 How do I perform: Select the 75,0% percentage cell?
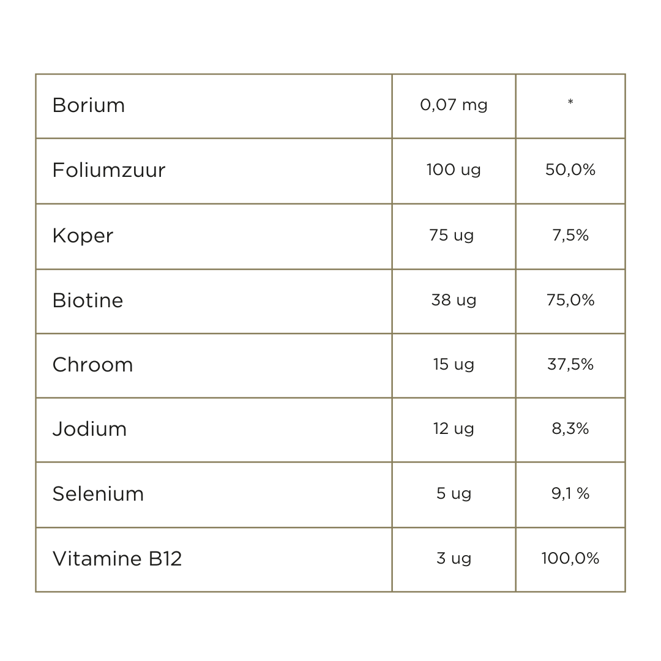[570, 301]
